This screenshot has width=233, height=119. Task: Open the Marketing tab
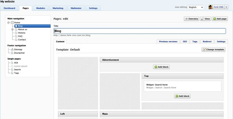point(58,8)
